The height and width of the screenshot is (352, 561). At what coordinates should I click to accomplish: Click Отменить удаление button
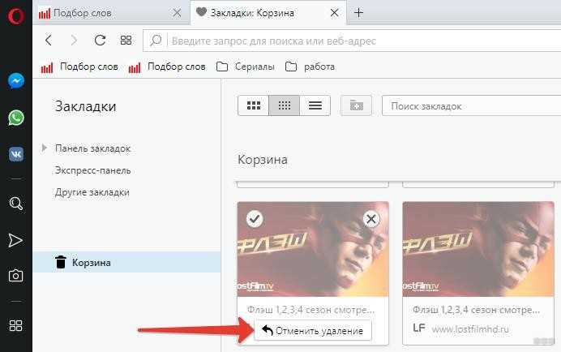pos(313,331)
